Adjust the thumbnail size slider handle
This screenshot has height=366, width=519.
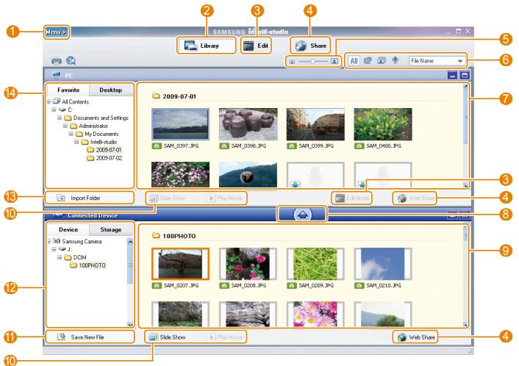[x=312, y=61]
